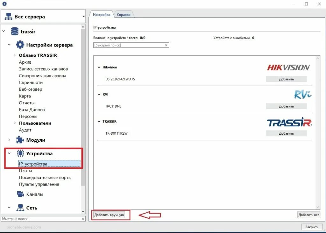Select IP-устройства in the tree
Viewport: 326px width, 233px height.
pos(49,164)
